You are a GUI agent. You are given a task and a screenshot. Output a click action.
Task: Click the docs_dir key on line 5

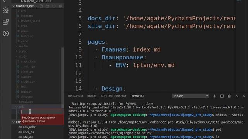click(x=102, y=19)
